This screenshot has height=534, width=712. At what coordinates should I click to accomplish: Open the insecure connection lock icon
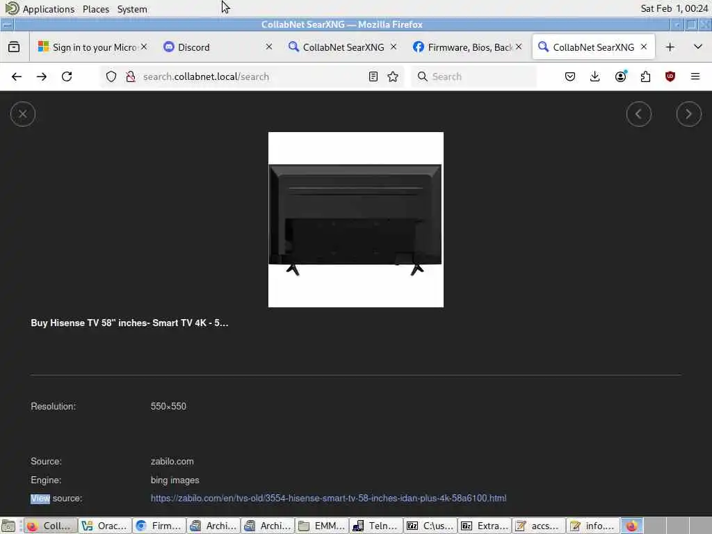(x=131, y=76)
